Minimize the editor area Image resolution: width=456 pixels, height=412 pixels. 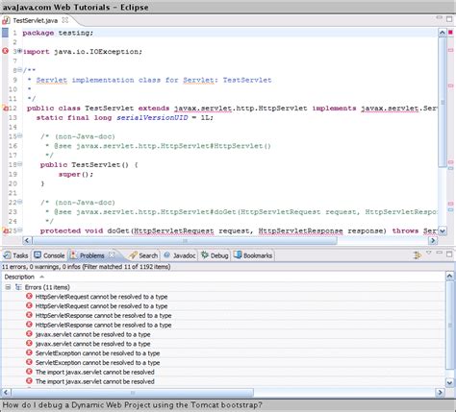click(x=439, y=17)
